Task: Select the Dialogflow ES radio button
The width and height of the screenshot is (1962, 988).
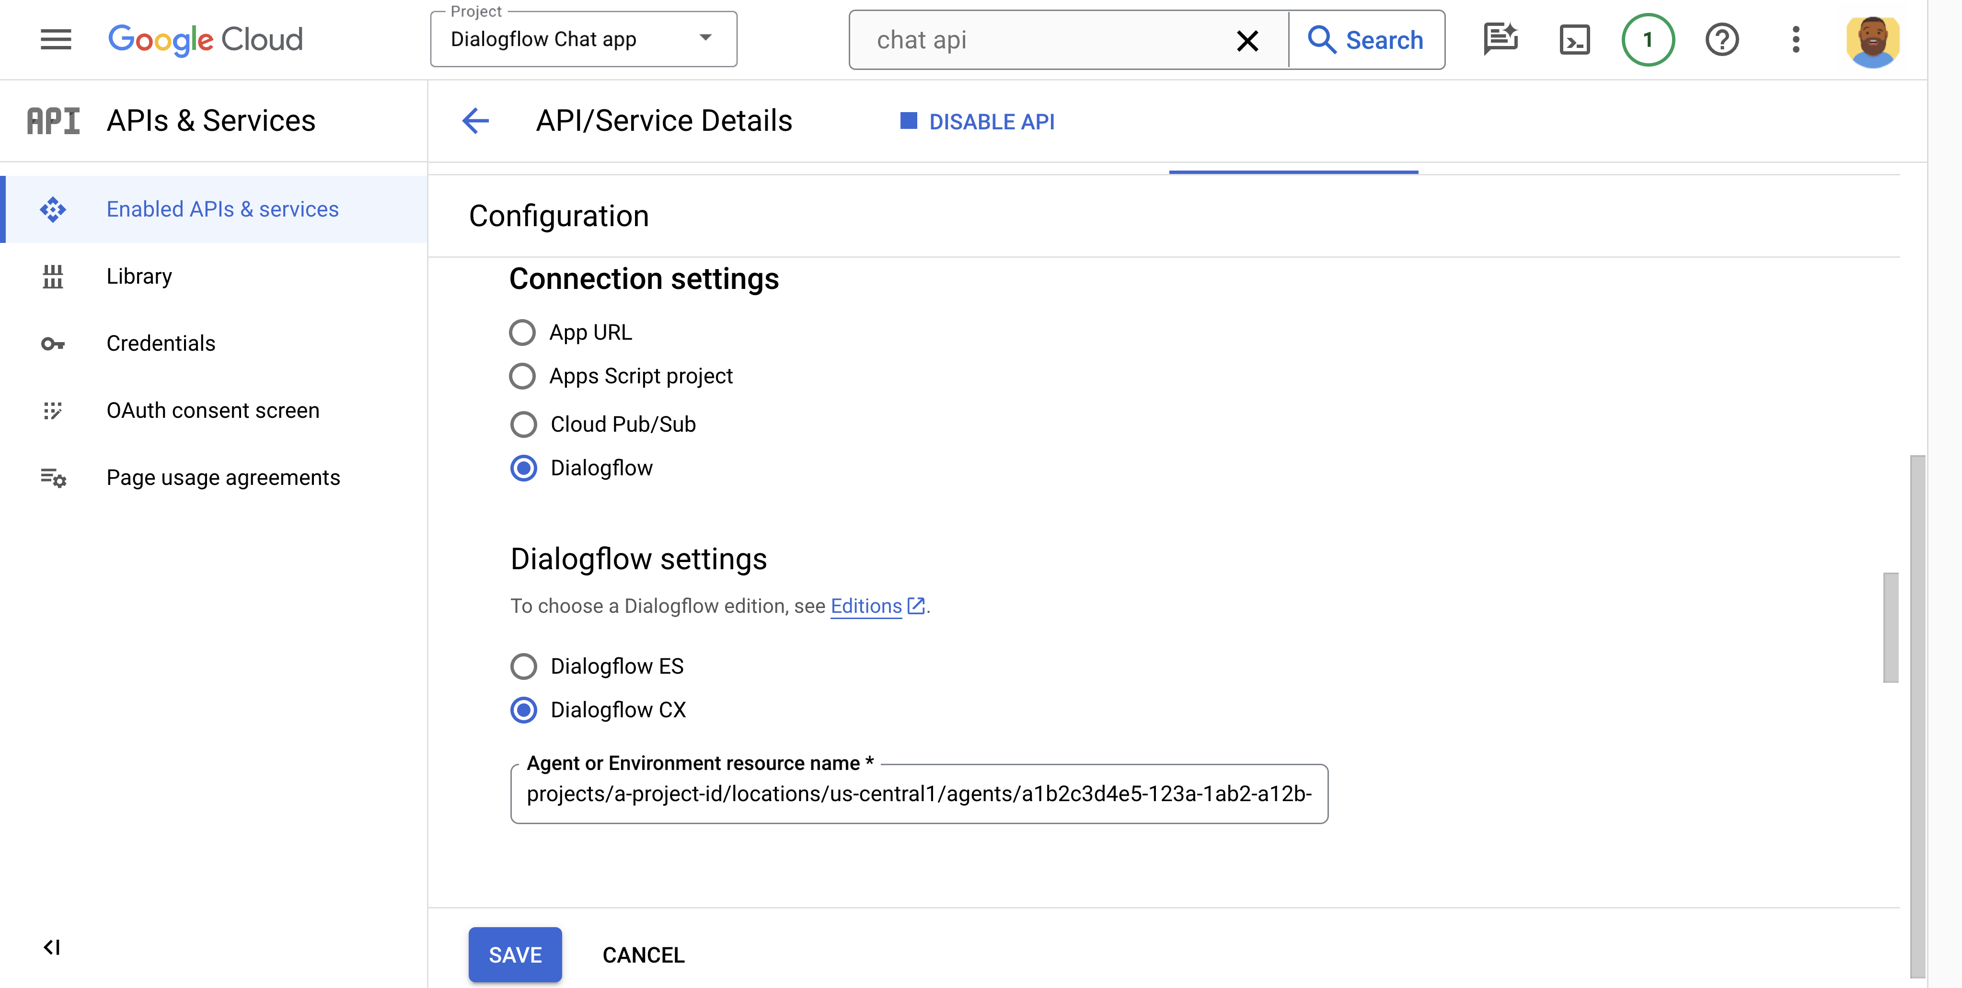Action: (x=524, y=666)
